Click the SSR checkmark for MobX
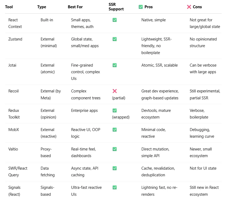236x200 pixels. click(x=115, y=130)
